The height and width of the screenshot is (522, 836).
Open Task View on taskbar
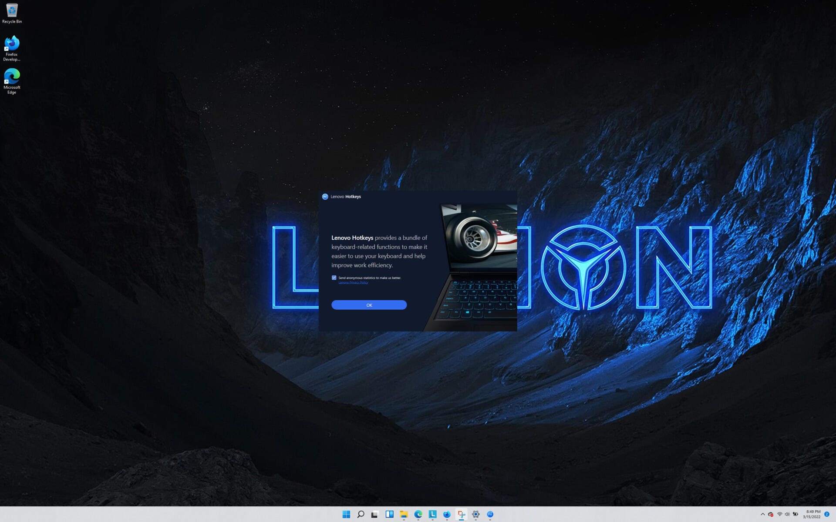coord(374,514)
